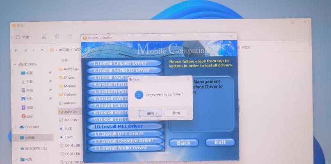The height and width of the screenshot is (164, 331).
Task: Expand the 此电脑 tree node
Action: coord(16,138)
